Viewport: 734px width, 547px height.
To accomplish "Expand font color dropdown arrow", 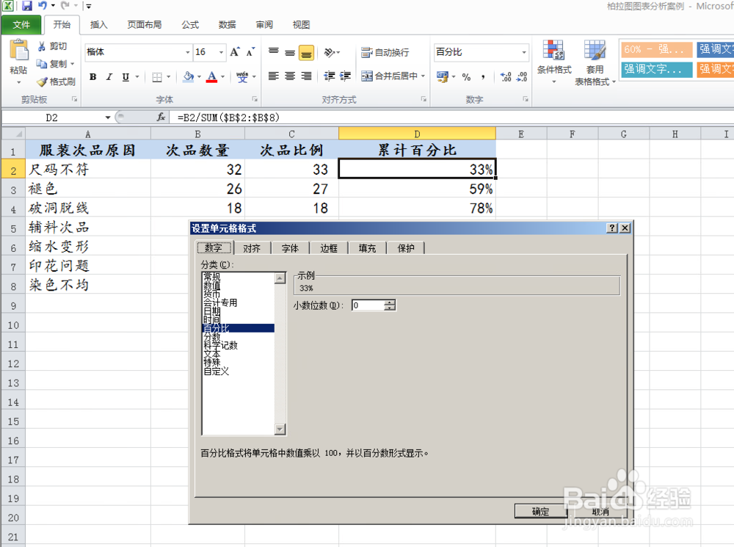I will pyautogui.click(x=223, y=77).
